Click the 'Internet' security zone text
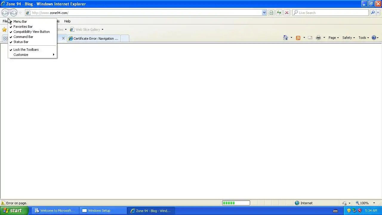 coord(306,203)
